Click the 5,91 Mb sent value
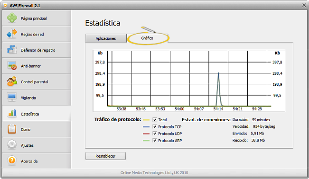This screenshot has width=309, height=179. (x=257, y=134)
